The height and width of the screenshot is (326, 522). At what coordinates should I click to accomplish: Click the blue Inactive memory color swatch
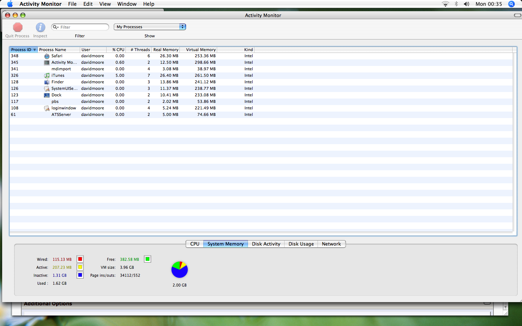tap(80, 275)
